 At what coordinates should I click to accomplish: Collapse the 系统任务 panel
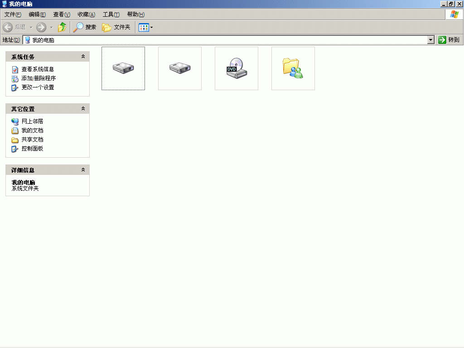83,57
